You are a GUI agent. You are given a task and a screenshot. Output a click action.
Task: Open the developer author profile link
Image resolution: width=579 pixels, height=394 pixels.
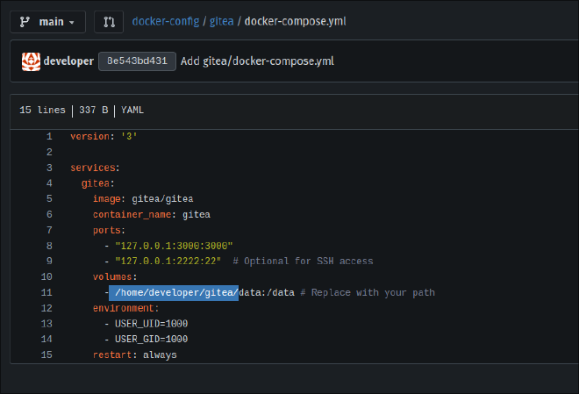pos(68,61)
